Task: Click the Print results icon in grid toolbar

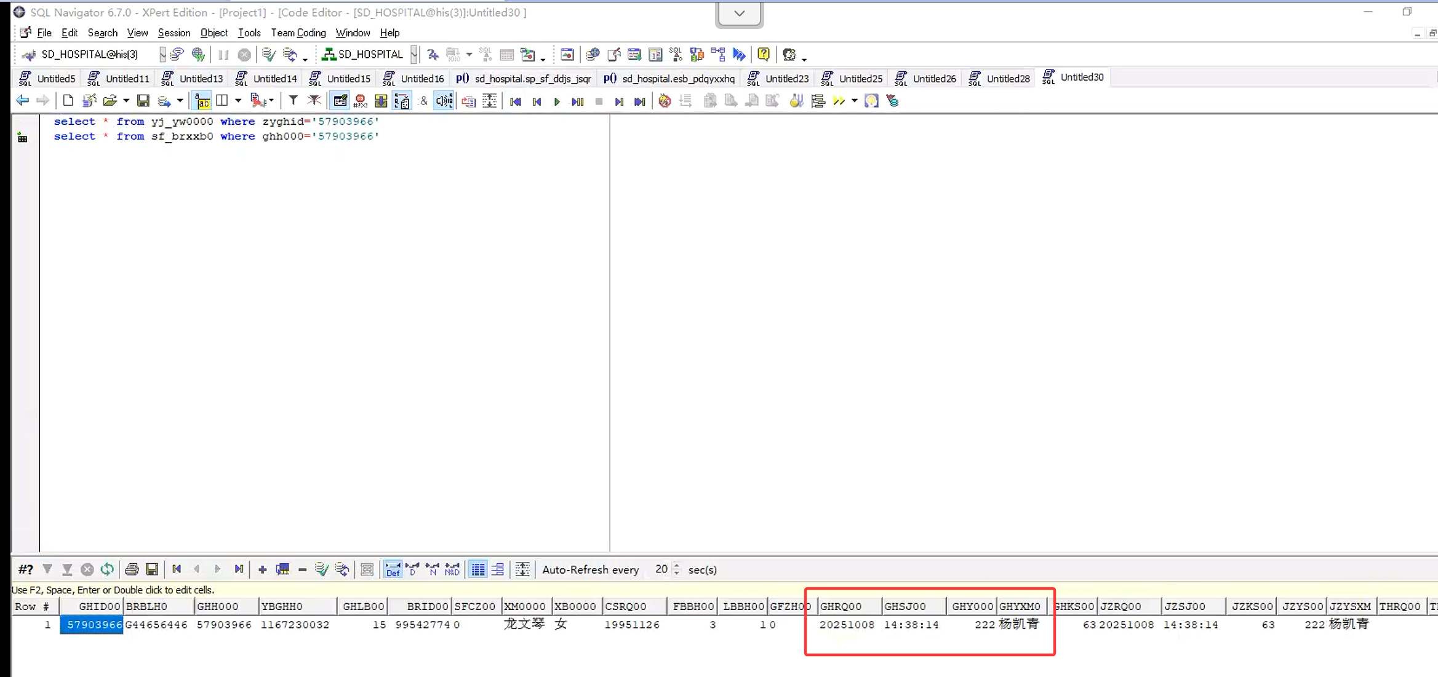Action: pyautogui.click(x=131, y=569)
